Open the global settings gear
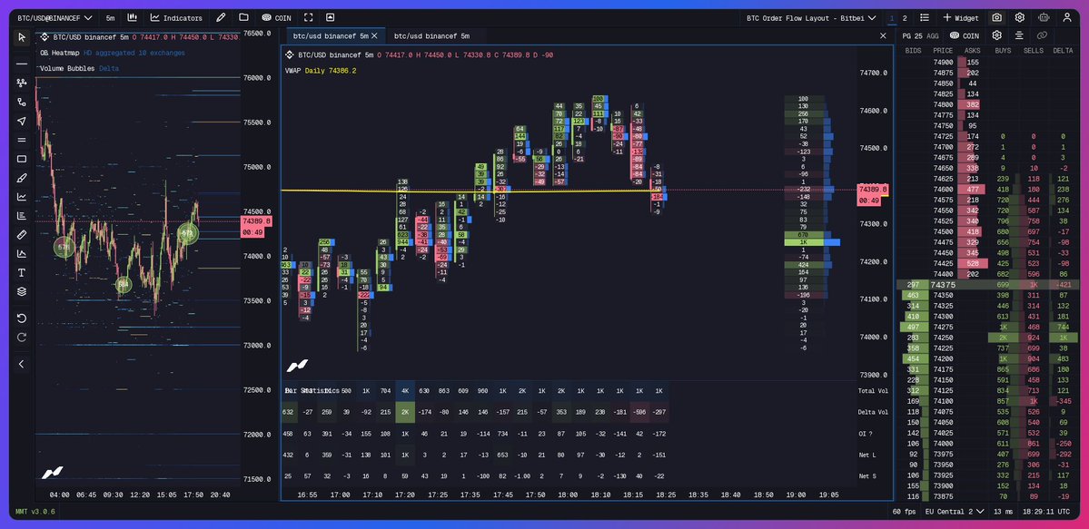This screenshot has height=529, width=1089. click(x=1020, y=17)
